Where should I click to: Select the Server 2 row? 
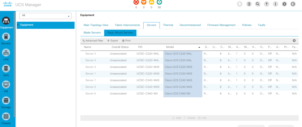[189, 87]
